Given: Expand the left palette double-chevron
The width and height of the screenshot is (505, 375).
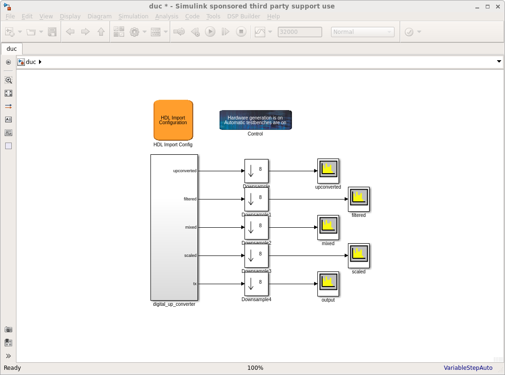Looking at the screenshot, I should (8, 356).
